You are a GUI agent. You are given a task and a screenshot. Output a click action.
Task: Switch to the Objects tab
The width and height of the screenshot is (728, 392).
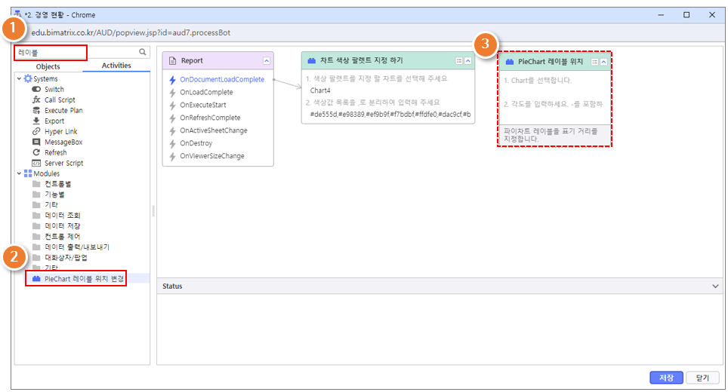[48, 66]
